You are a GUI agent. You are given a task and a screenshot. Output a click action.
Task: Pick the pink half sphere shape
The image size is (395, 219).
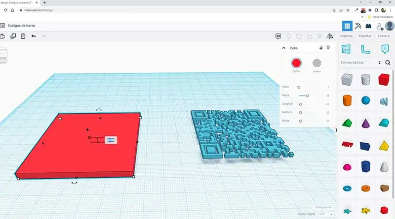[x=347, y=167]
